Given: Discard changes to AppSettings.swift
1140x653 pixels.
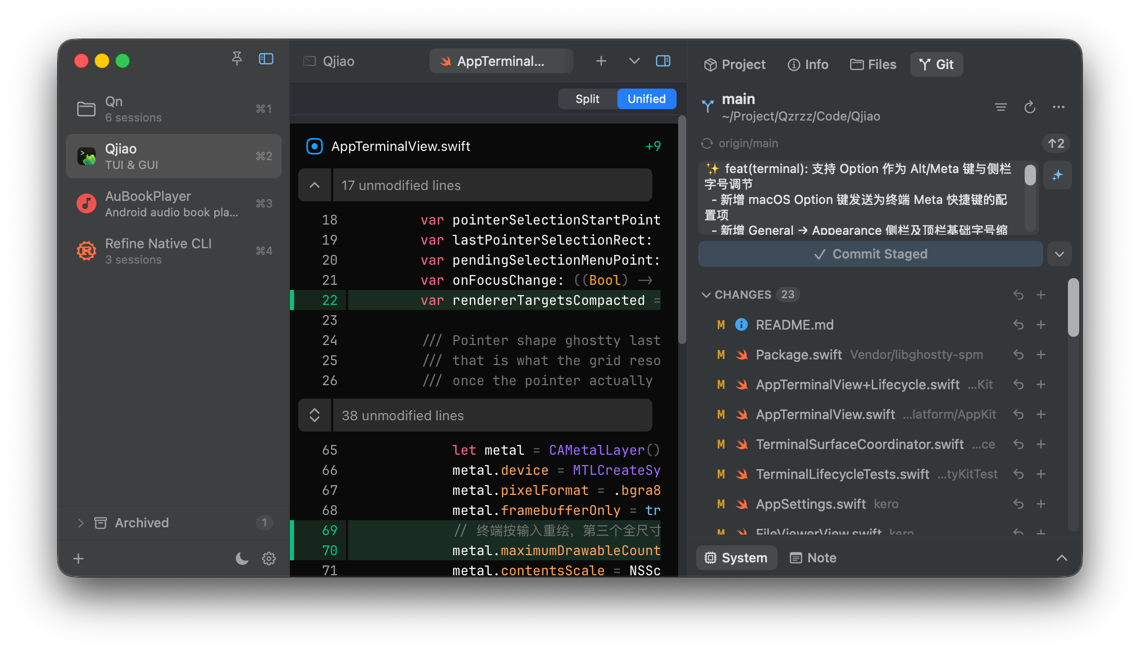Looking at the screenshot, I should (1018, 504).
